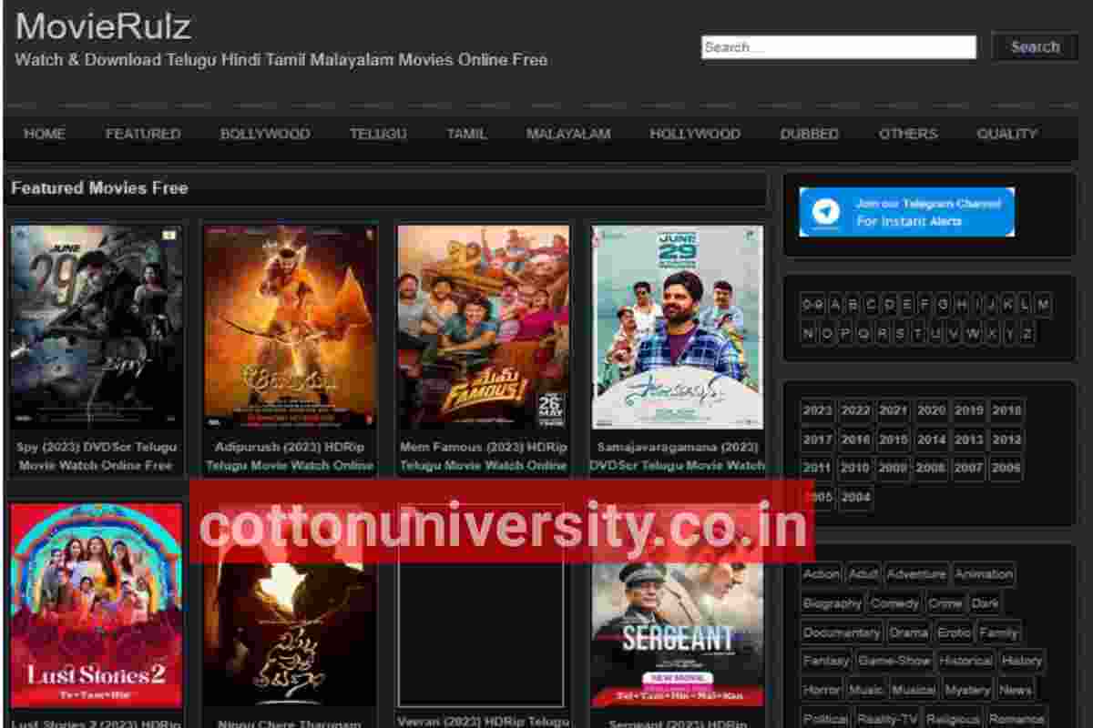Click Adipurush (2023) HDRip title link
Viewport: 1093px width, 728px height.
point(291,456)
